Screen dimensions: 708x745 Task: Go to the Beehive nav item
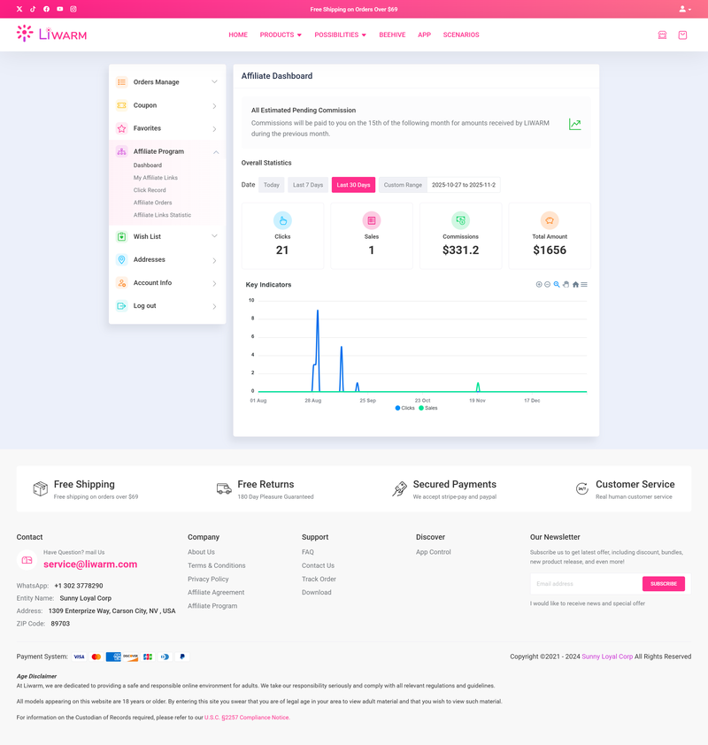coord(392,35)
